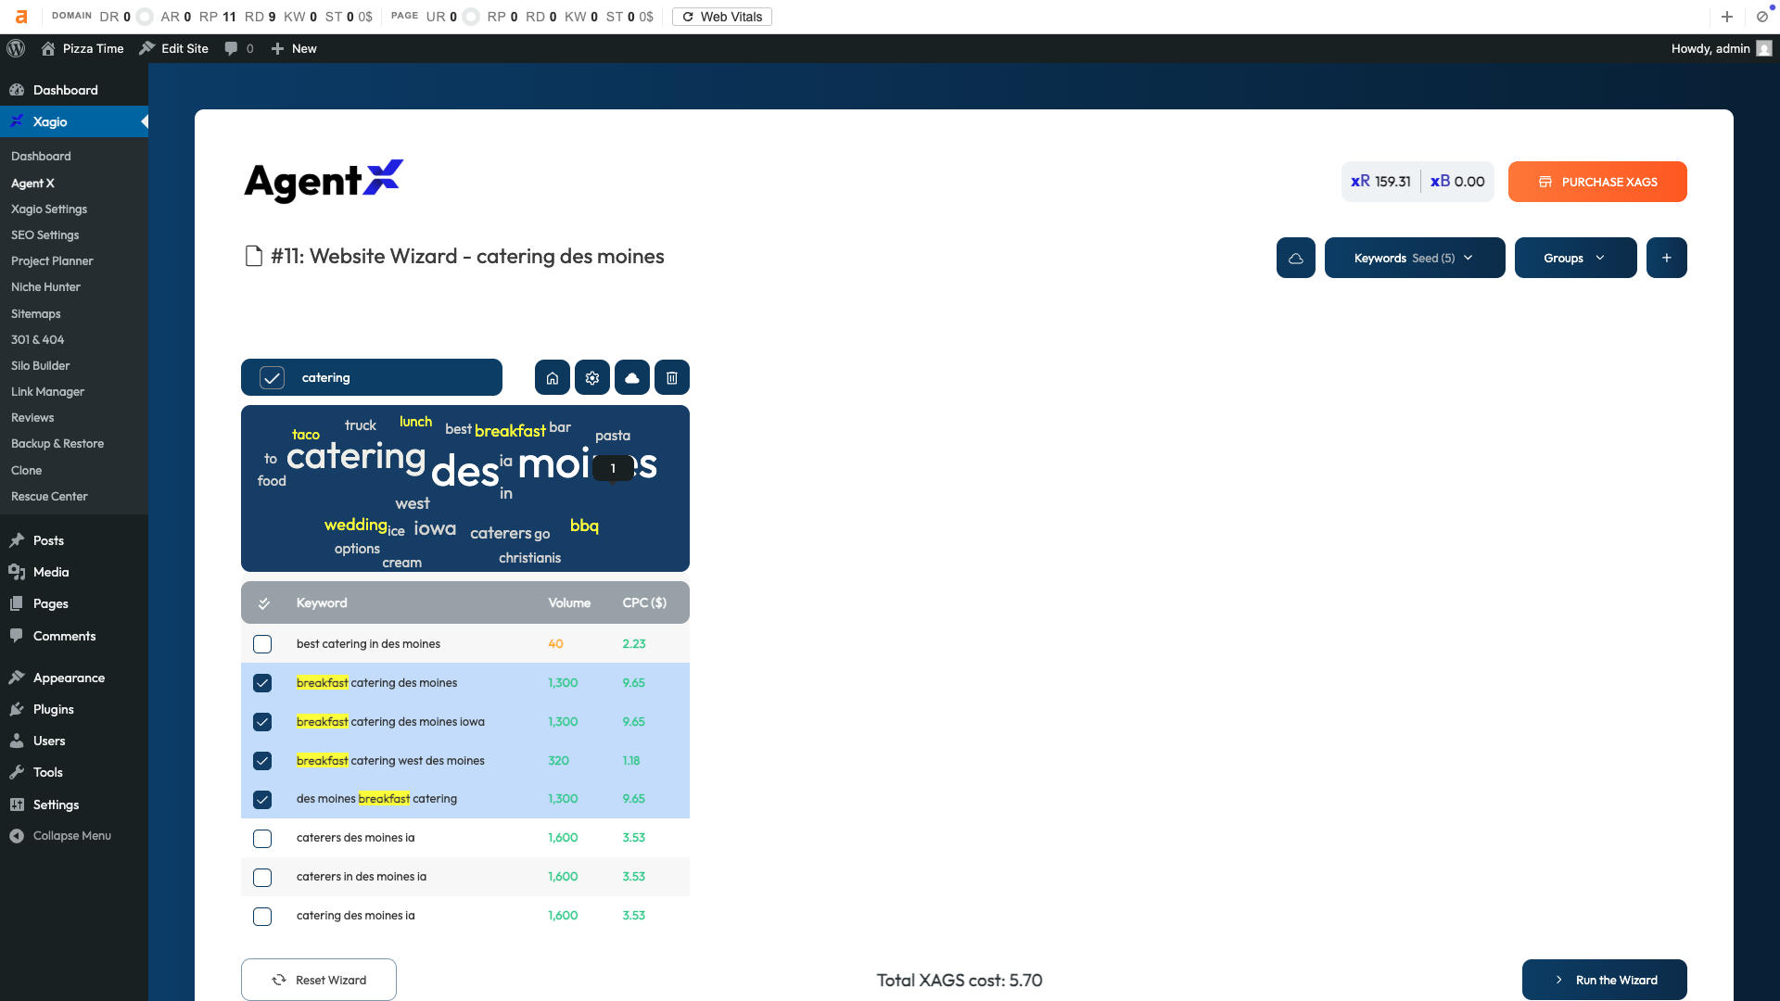Click the PURCHASE XAGS button

[1597, 182]
